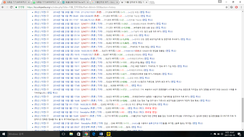Open IP user 204.126.64.99 link

point(86,16)
